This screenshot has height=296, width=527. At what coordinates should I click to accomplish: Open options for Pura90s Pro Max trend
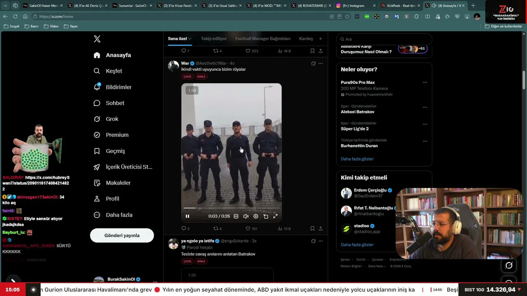(x=425, y=82)
